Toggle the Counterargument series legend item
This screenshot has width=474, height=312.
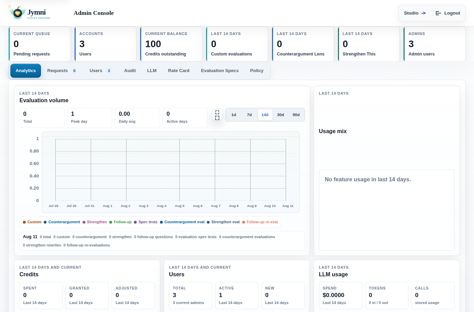click(62, 222)
